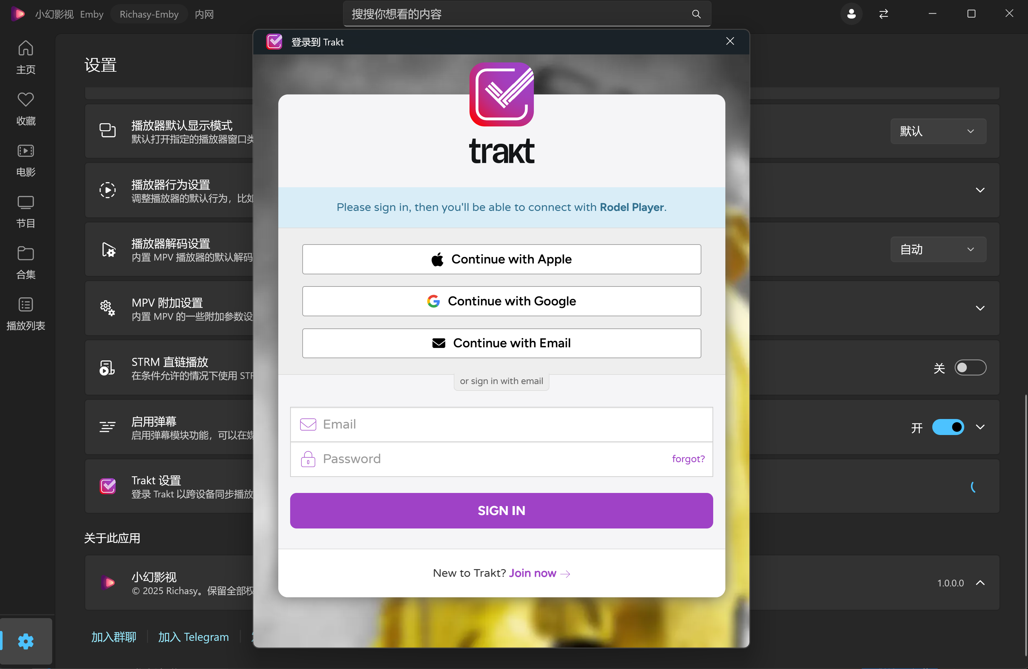Open the forgot? password link
The height and width of the screenshot is (669, 1028).
coord(688,459)
